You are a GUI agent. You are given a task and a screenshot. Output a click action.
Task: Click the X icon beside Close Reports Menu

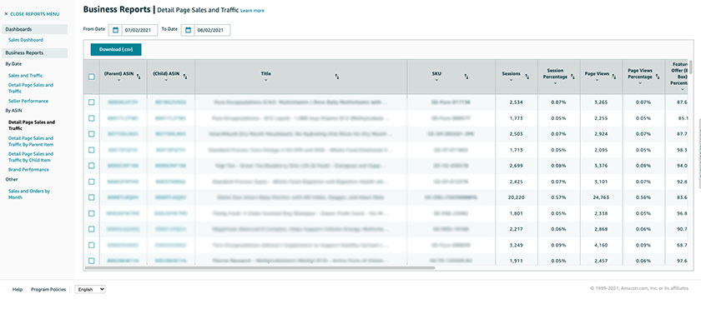[x=6, y=14]
